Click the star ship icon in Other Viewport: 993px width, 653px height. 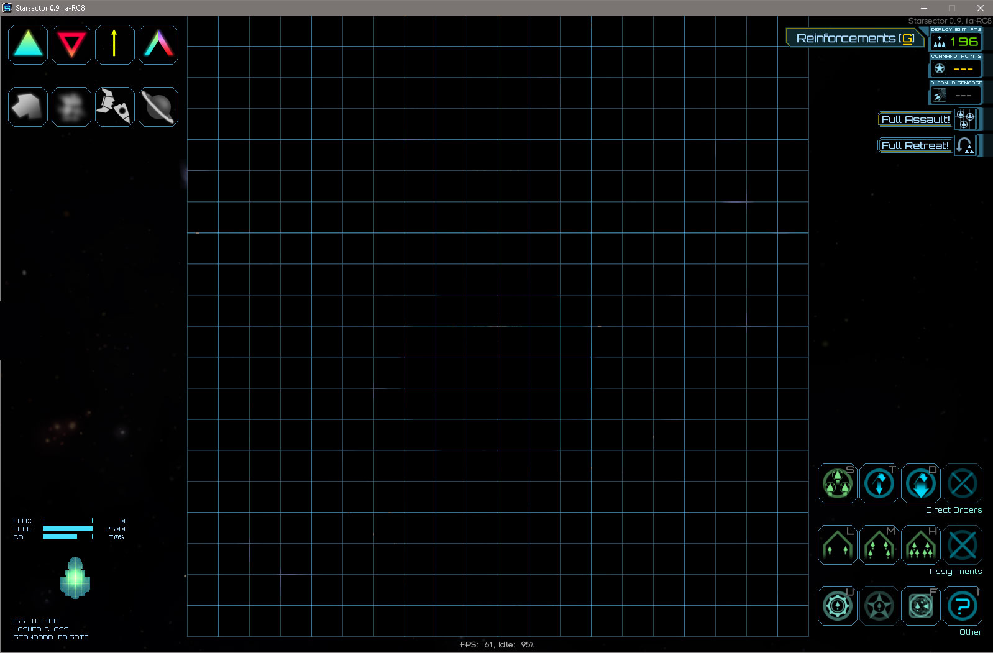(x=879, y=606)
